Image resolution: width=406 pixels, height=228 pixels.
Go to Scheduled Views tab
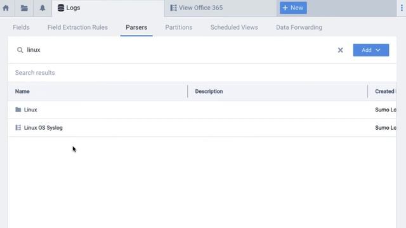[x=234, y=27]
